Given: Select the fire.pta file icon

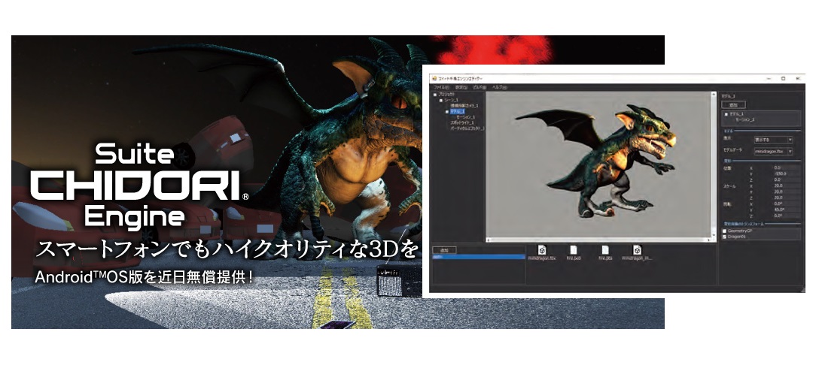Looking at the screenshot, I should coord(604,249).
